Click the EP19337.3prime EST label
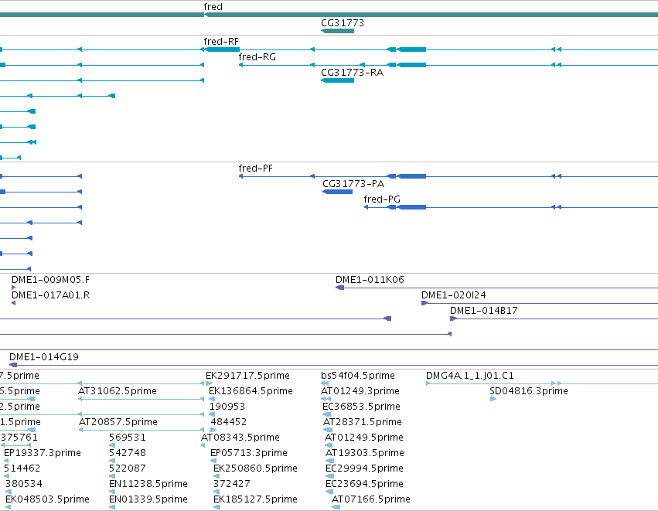The image size is (658, 511). [x=43, y=453]
